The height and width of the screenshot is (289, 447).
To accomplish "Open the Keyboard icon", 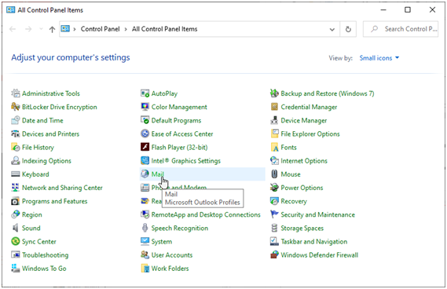I will (x=16, y=174).
